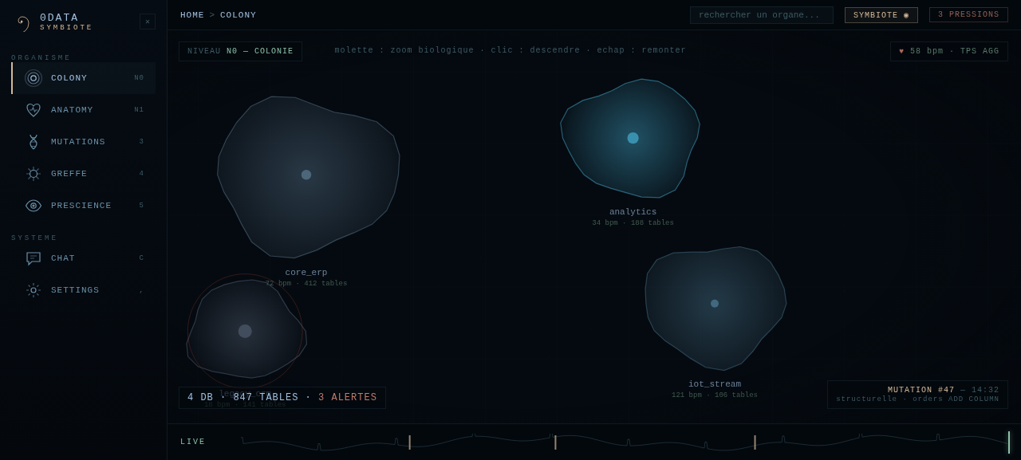Open the Colony target icon in sidebar
Viewport: 1021px width, 460px height.
click(x=34, y=78)
